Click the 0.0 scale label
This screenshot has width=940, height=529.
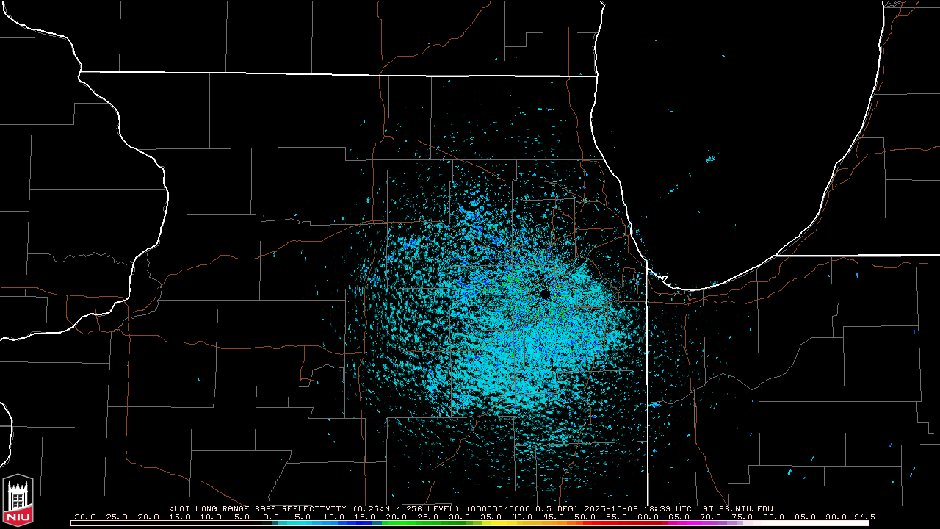tap(271, 517)
